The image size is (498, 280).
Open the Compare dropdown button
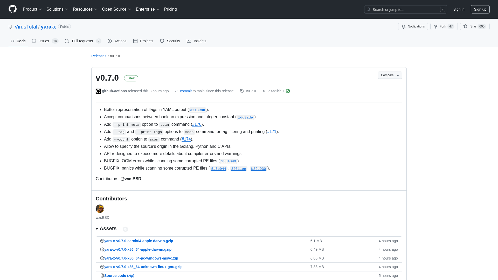point(390,75)
